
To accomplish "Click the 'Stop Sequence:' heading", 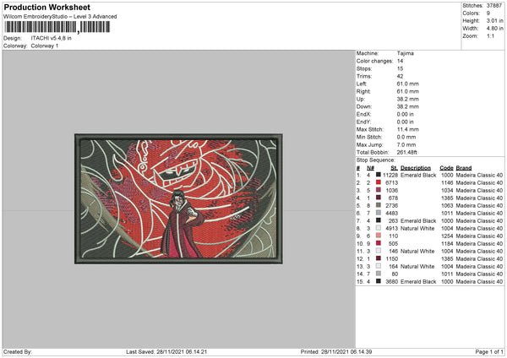I will pos(375,160).
